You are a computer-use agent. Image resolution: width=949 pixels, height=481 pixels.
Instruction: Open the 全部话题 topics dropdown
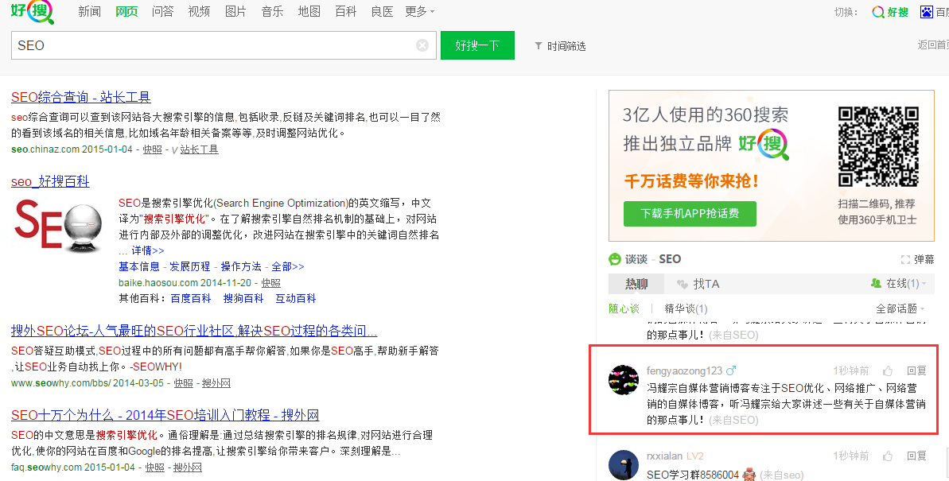tap(900, 308)
